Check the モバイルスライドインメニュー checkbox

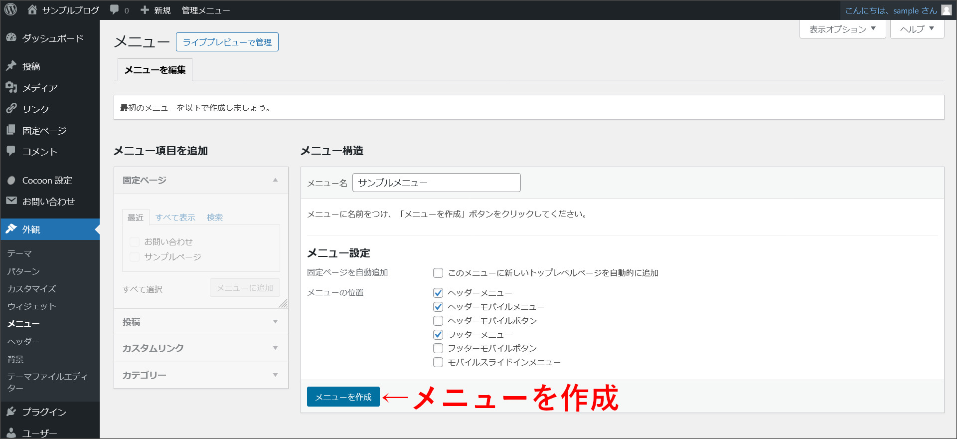[x=438, y=362]
